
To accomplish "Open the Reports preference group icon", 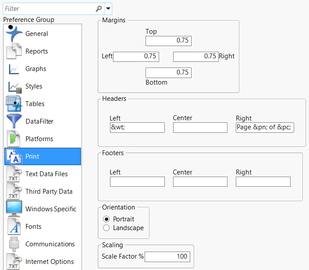I will tap(14, 51).
